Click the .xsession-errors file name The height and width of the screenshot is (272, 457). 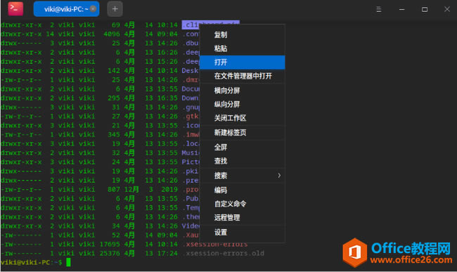tap(215, 245)
